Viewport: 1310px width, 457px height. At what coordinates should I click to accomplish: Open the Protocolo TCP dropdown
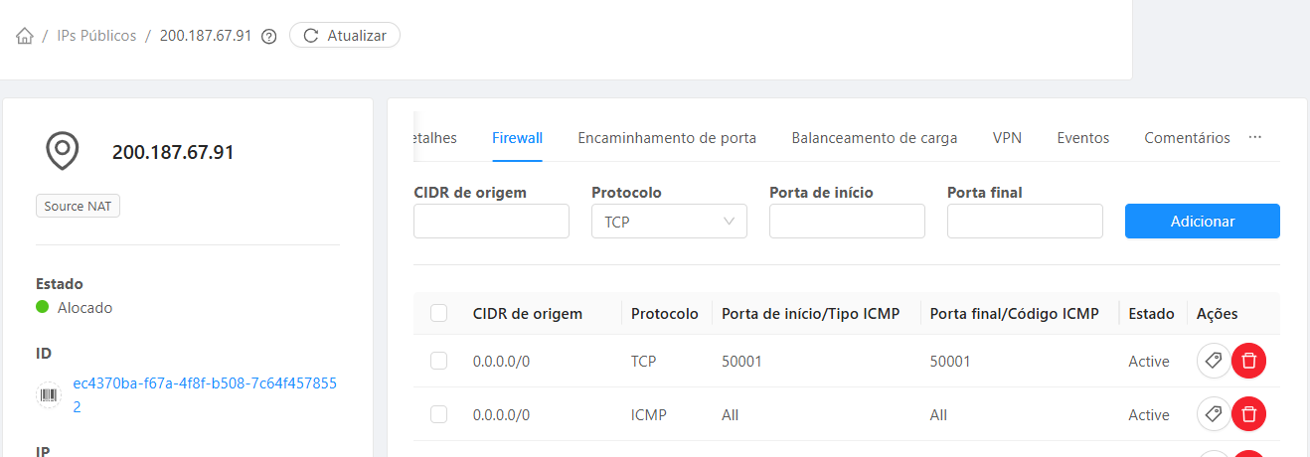668,222
